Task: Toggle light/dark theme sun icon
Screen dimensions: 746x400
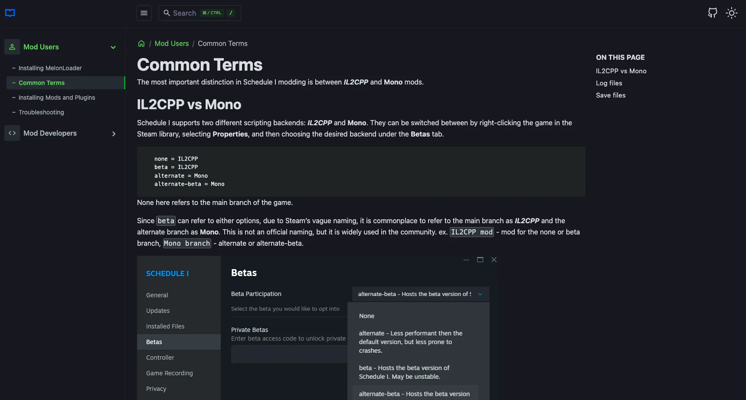Action: 732,13
